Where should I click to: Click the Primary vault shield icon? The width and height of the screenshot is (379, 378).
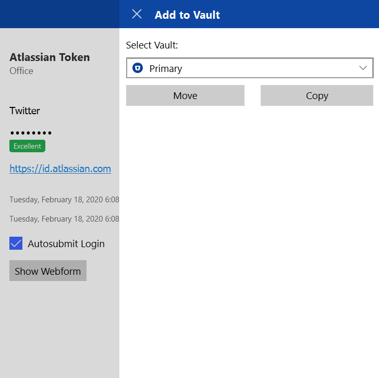point(138,68)
